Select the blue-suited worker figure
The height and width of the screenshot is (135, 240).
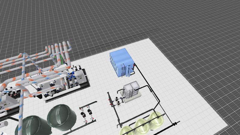(x=71, y=76)
